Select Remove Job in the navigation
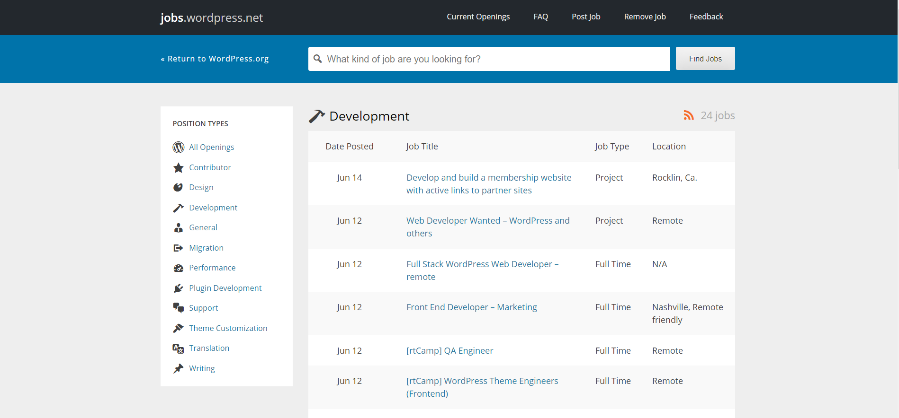The image size is (899, 418). coord(645,17)
